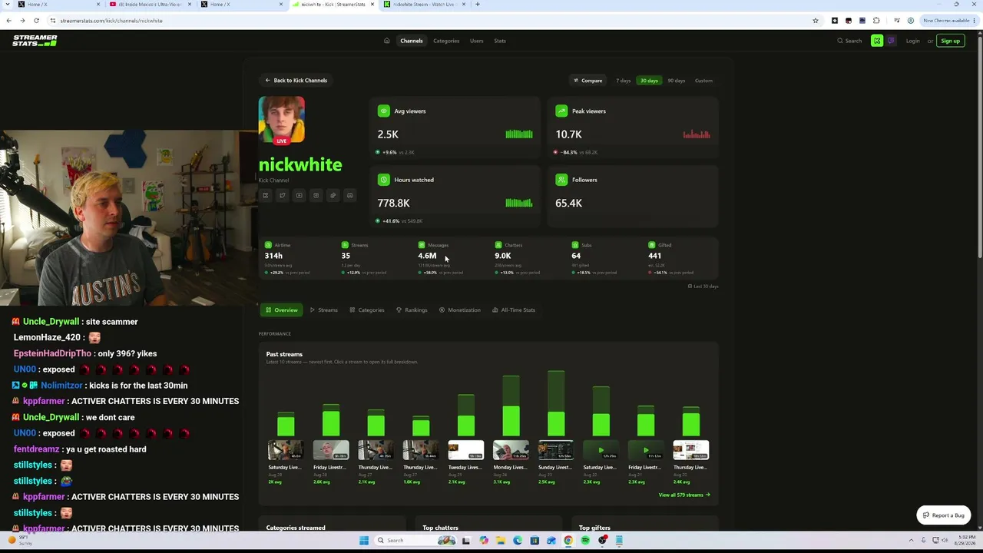Click the StreamerStats logo
Image resolution: width=983 pixels, height=553 pixels.
(x=35, y=41)
